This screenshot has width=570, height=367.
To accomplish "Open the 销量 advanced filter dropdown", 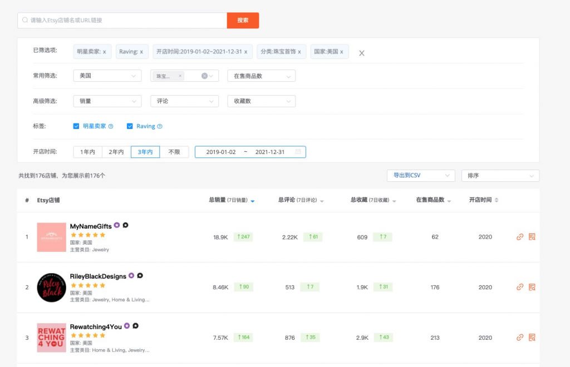I will click(x=107, y=101).
